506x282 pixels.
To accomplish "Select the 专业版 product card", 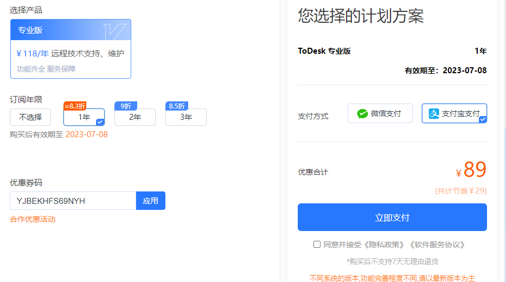I will [71, 49].
